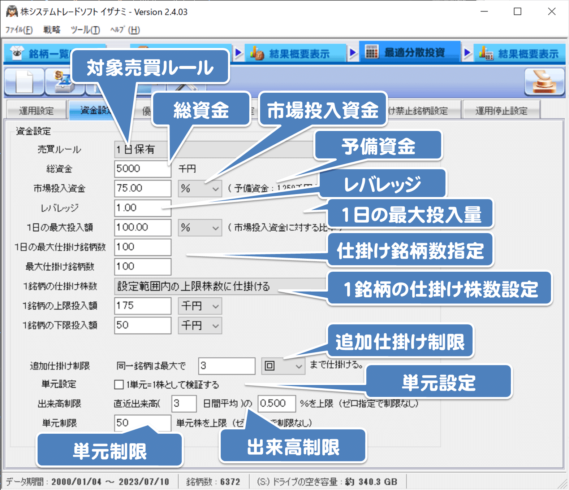The width and height of the screenshot is (569, 490).
Task: Click the 総資金 input field
Action: click(143, 169)
